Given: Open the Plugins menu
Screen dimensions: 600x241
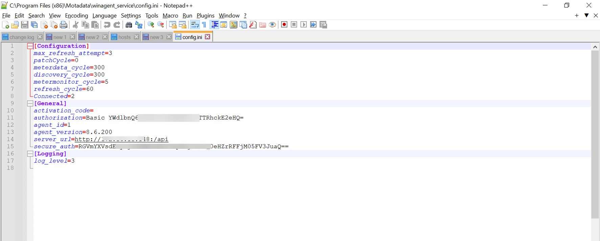Looking at the screenshot, I should (x=206, y=16).
